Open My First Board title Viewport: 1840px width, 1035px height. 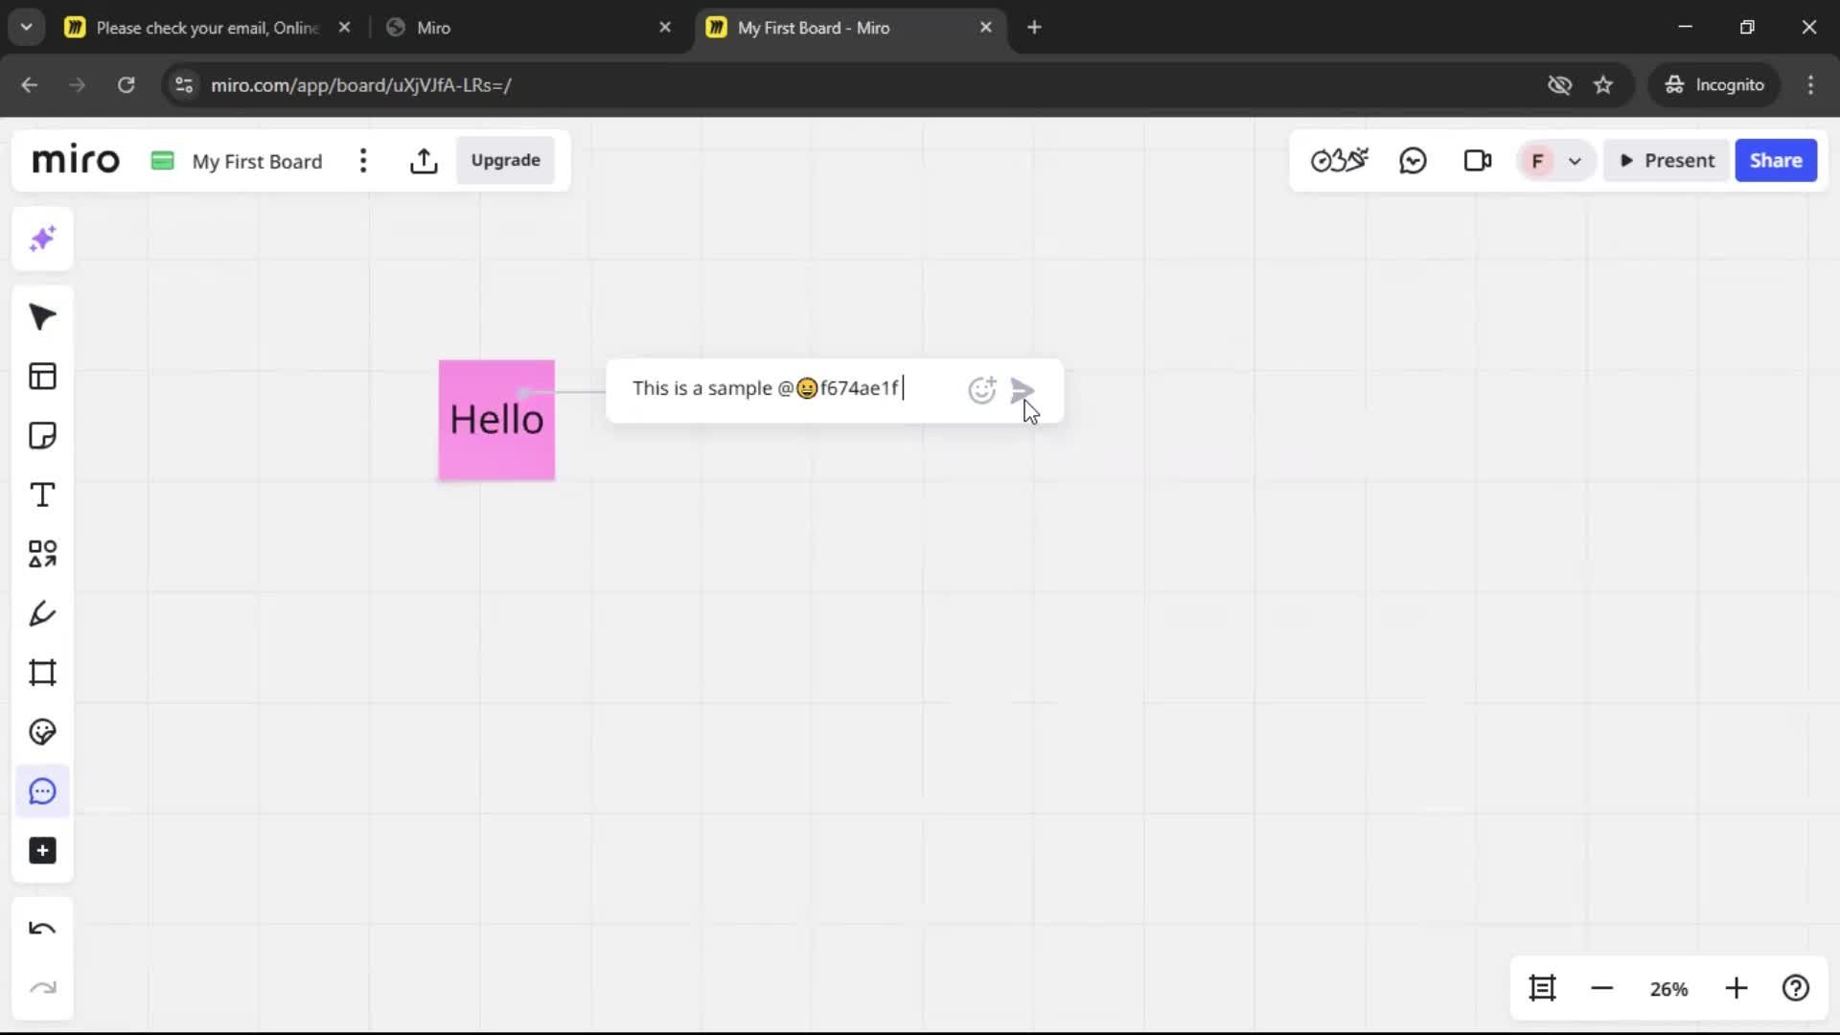coord(257,161)
